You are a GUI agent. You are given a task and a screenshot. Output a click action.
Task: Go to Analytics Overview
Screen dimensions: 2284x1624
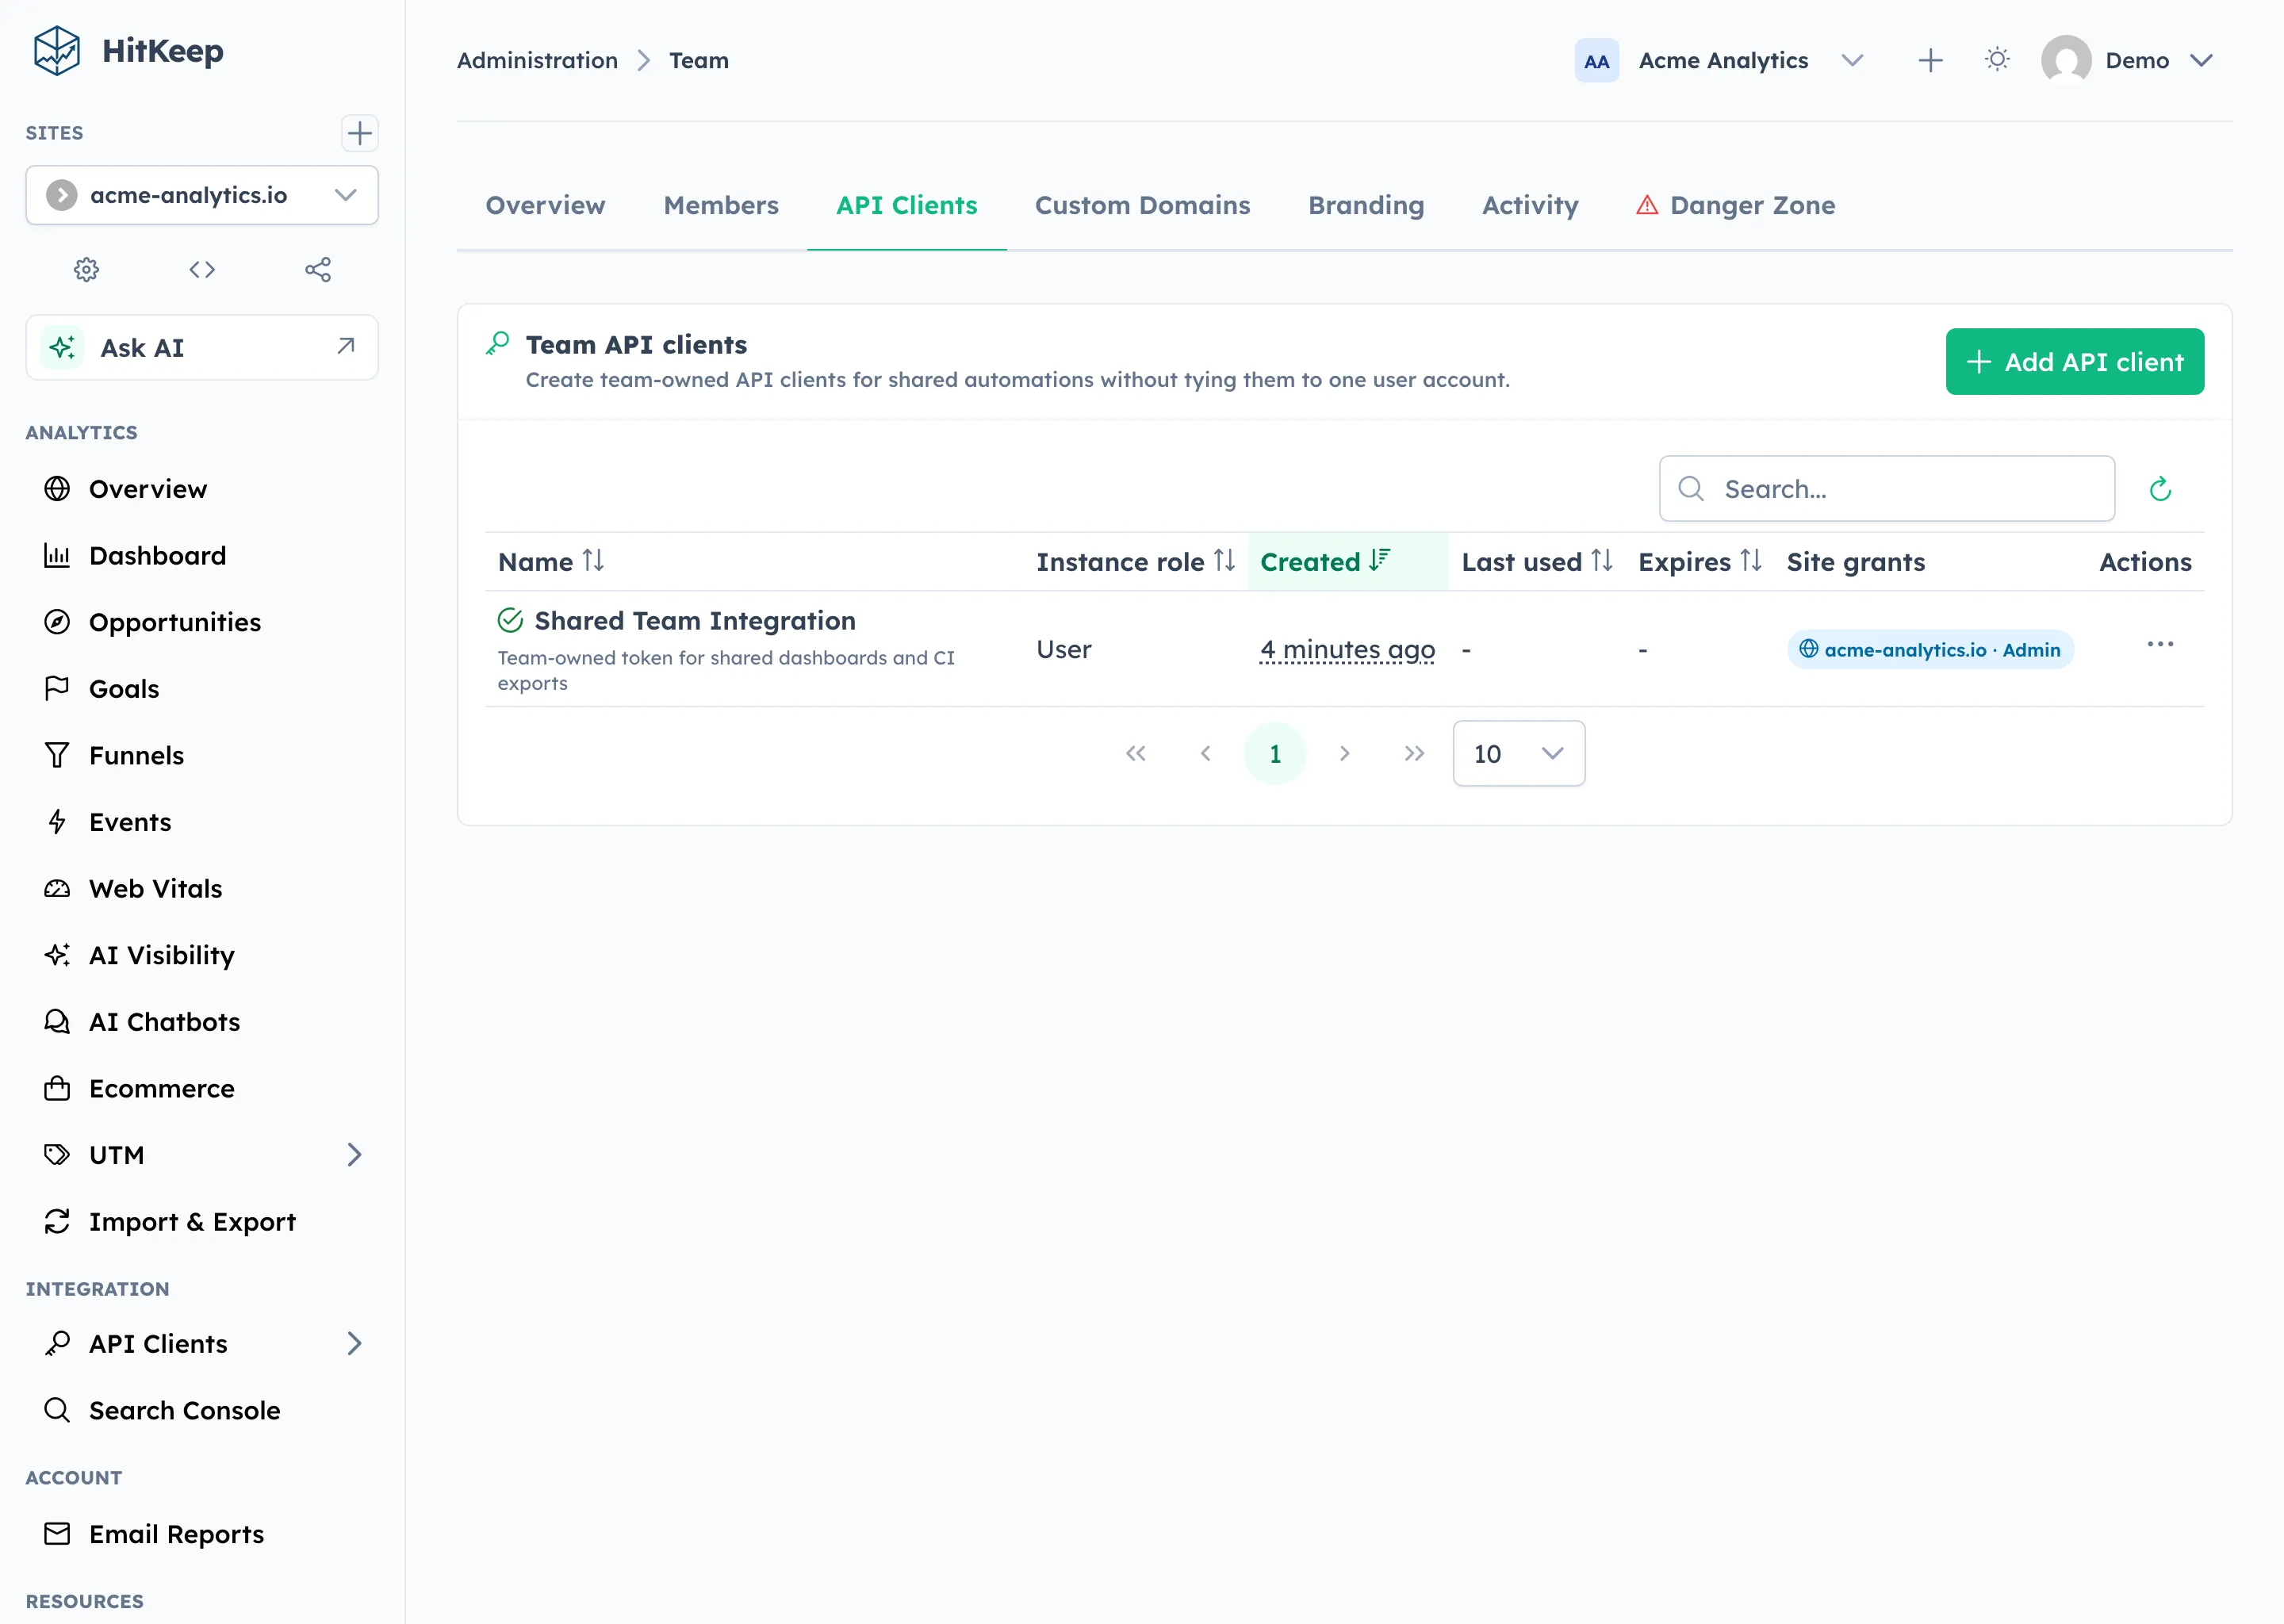202,489
